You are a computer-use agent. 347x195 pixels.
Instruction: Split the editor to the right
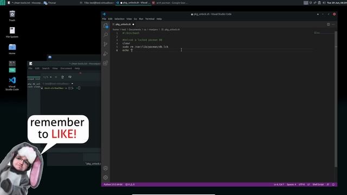click(329, 24)
